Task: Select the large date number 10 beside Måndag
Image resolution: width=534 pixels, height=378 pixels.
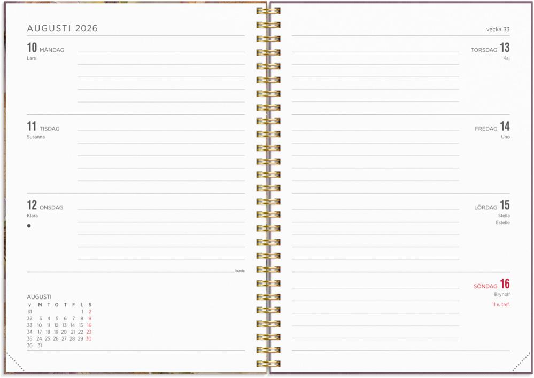Action: tap(32, 48)
